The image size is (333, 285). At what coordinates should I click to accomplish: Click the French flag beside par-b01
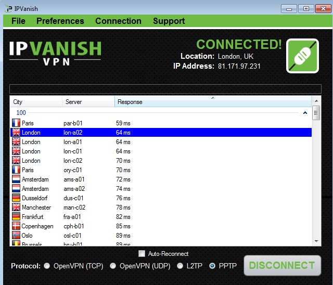point(16,123)
